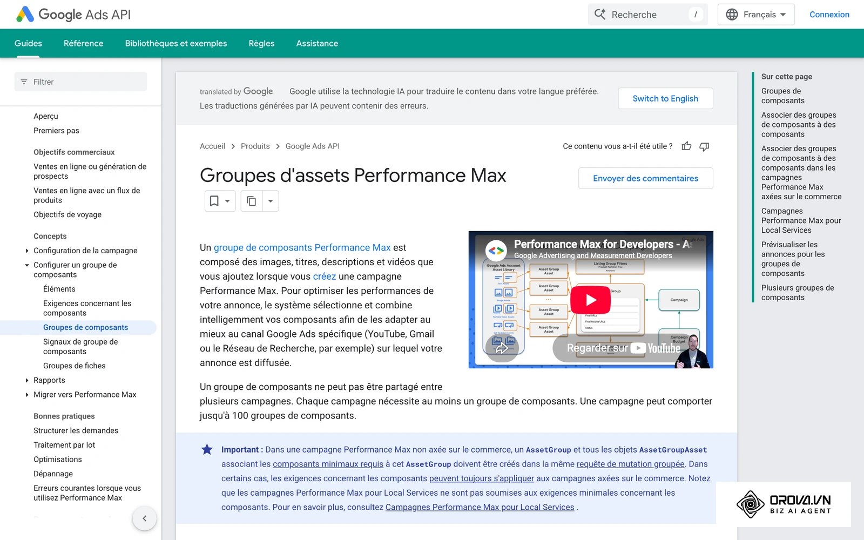The height and width of the screenshot is (540, 864).
Task: Click the Google Ads API logo
Action: pyautogui.click(x=73, y=15)
